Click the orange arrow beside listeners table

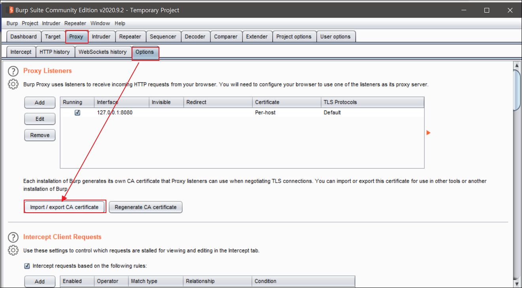click(429, 133)
